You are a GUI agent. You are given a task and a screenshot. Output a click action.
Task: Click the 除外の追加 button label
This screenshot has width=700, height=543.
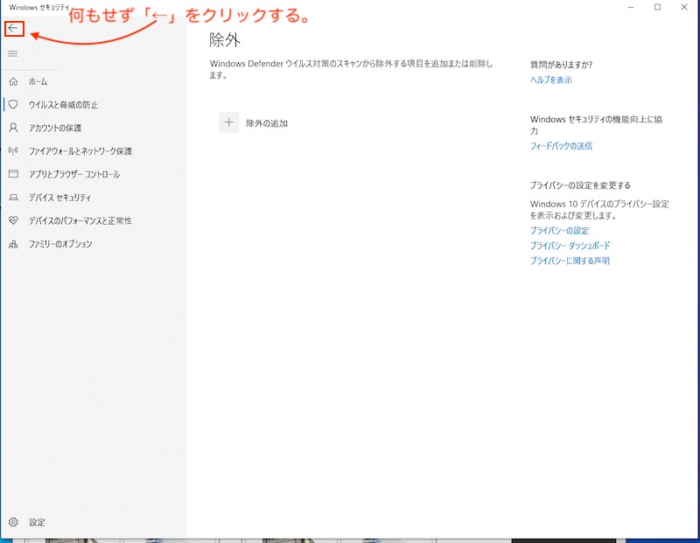(x=267, y=123)
